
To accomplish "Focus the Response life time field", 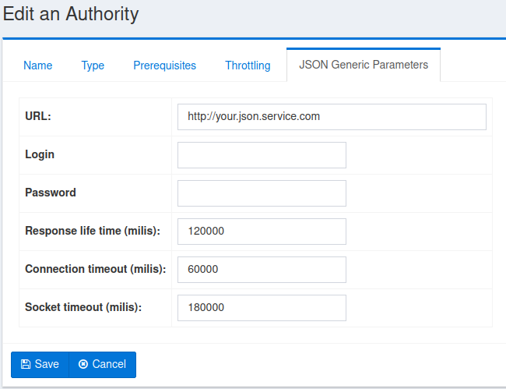I will (x=262, y=232).
